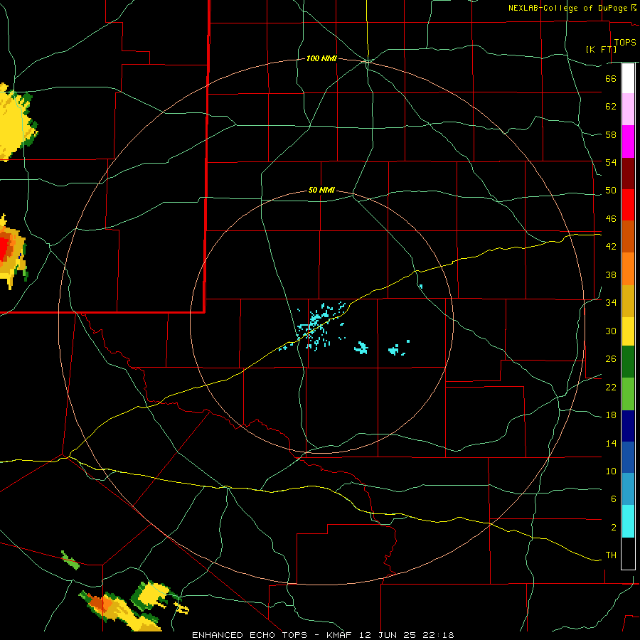The width and height of the screenshot is (640, 640).
Task: Click the bright yellow legend swatch
Action: pyautogui.click(x=628, y=331)
